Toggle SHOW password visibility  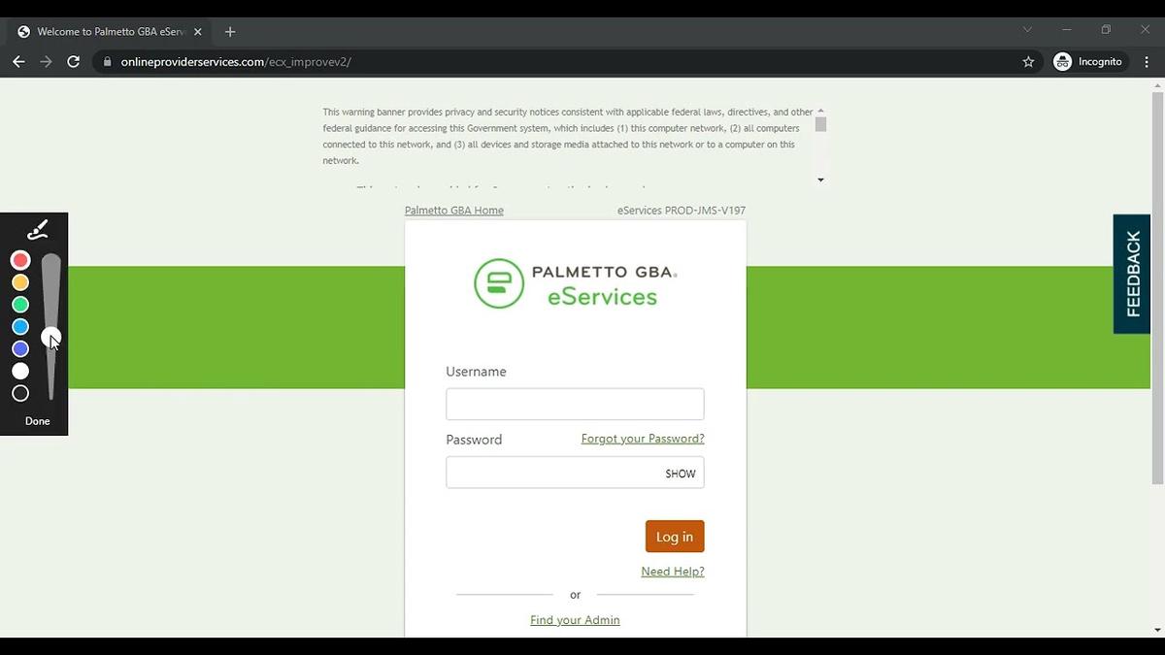(681, 474)
